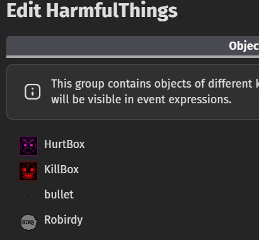Click the info icon in the notice box

point(33,92)
